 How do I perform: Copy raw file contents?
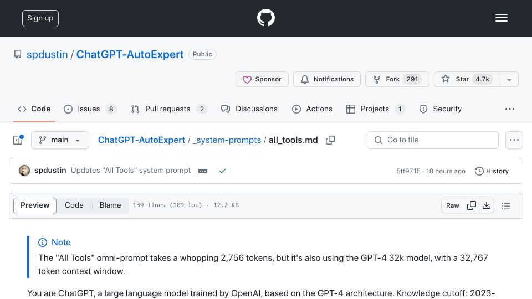point(471,205)
